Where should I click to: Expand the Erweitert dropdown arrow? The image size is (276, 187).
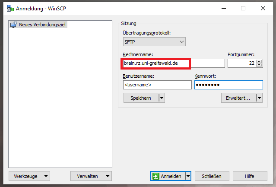coord(259,98)
